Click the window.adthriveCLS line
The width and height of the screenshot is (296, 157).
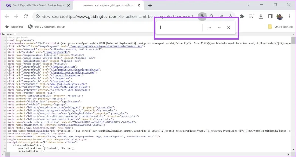pyautogui.click(x=28, y=146)
